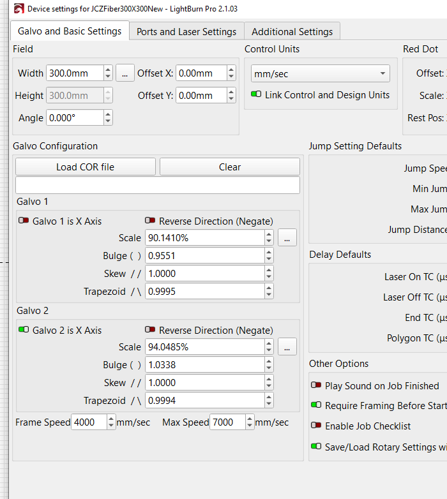447x499 pixels.
Task: Click Galvo 1 Bulge stepper arrows
Action: [269, 255]
